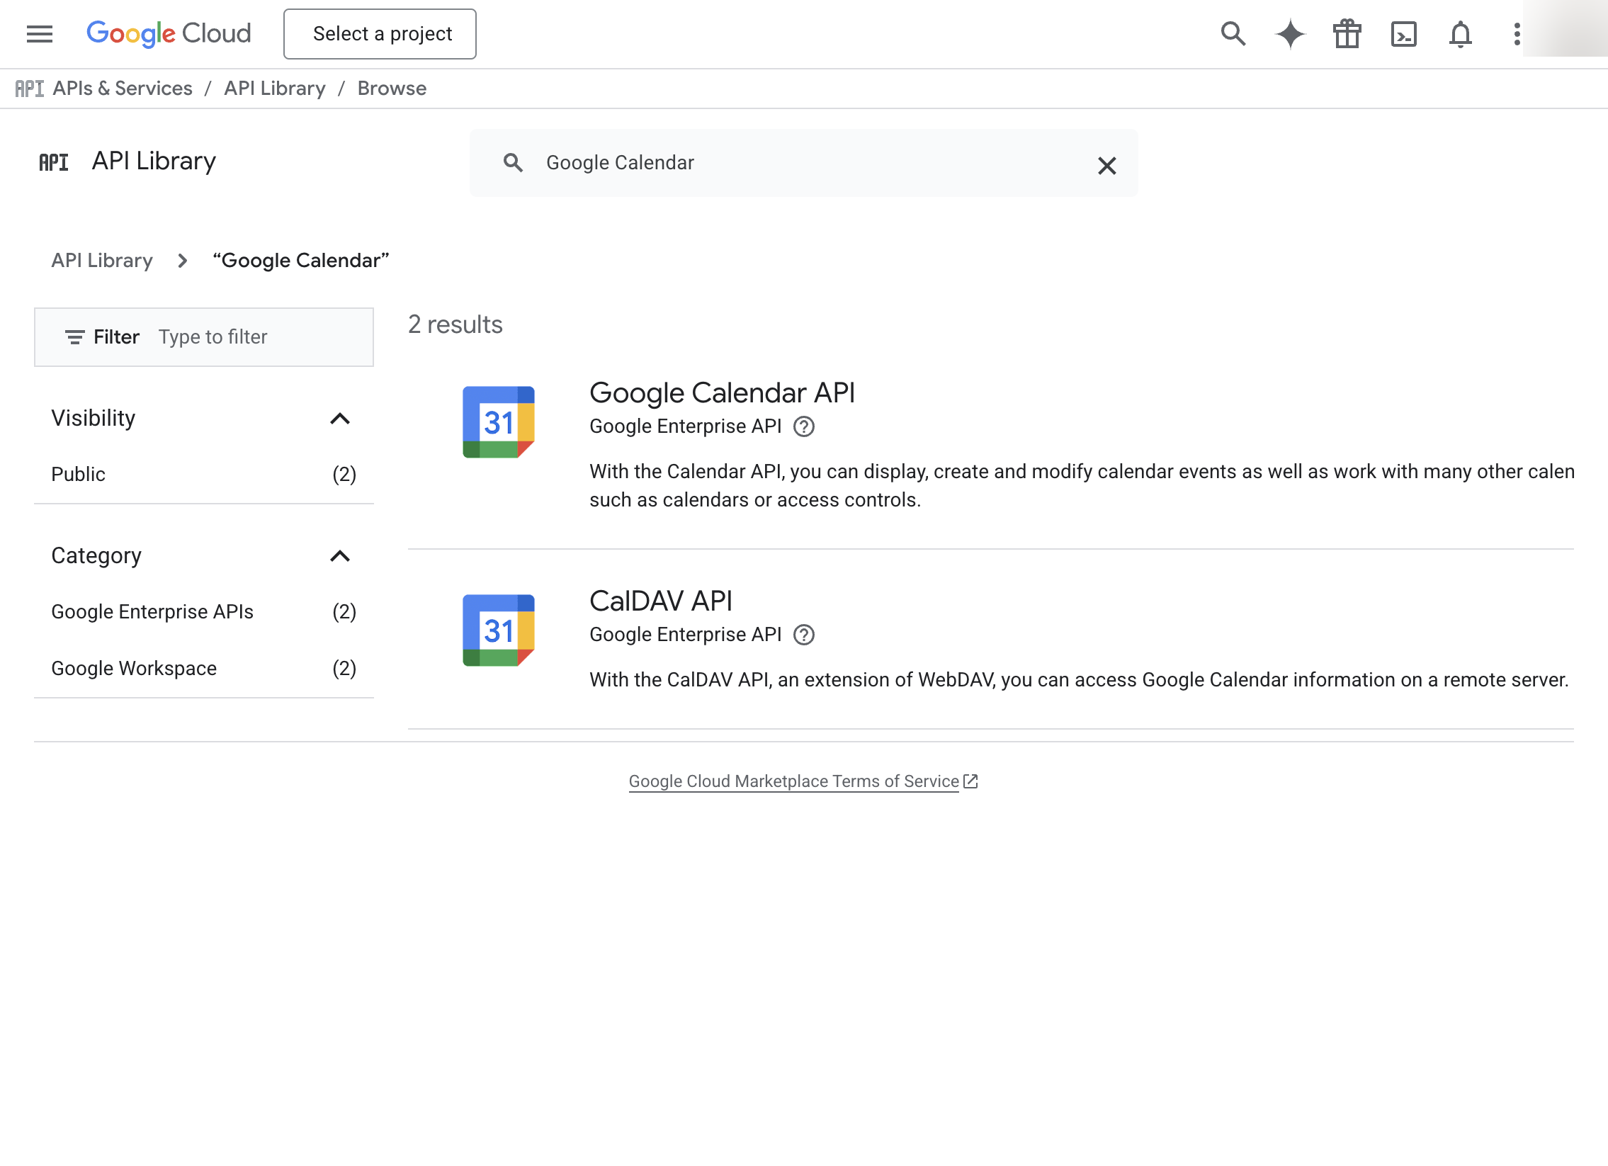
Task: Click the "Google Calendar" breadcrumb text
Action: pyautogui.click(x=301, y=261)
